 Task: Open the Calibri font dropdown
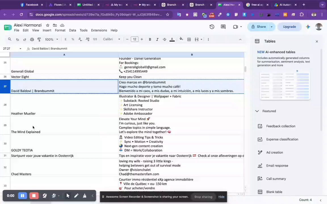click(x=111, y=39)
